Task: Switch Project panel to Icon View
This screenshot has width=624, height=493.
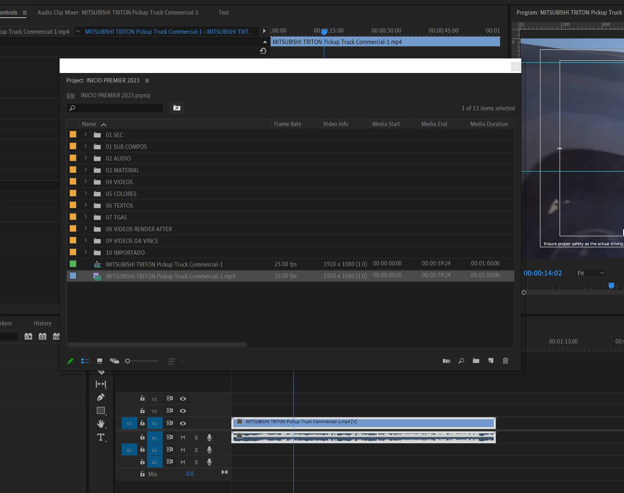Action: (100, 361)
